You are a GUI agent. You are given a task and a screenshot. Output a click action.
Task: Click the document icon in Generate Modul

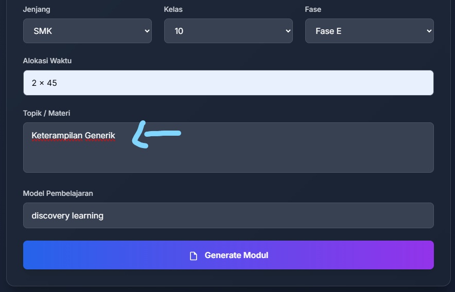[193, 255]
